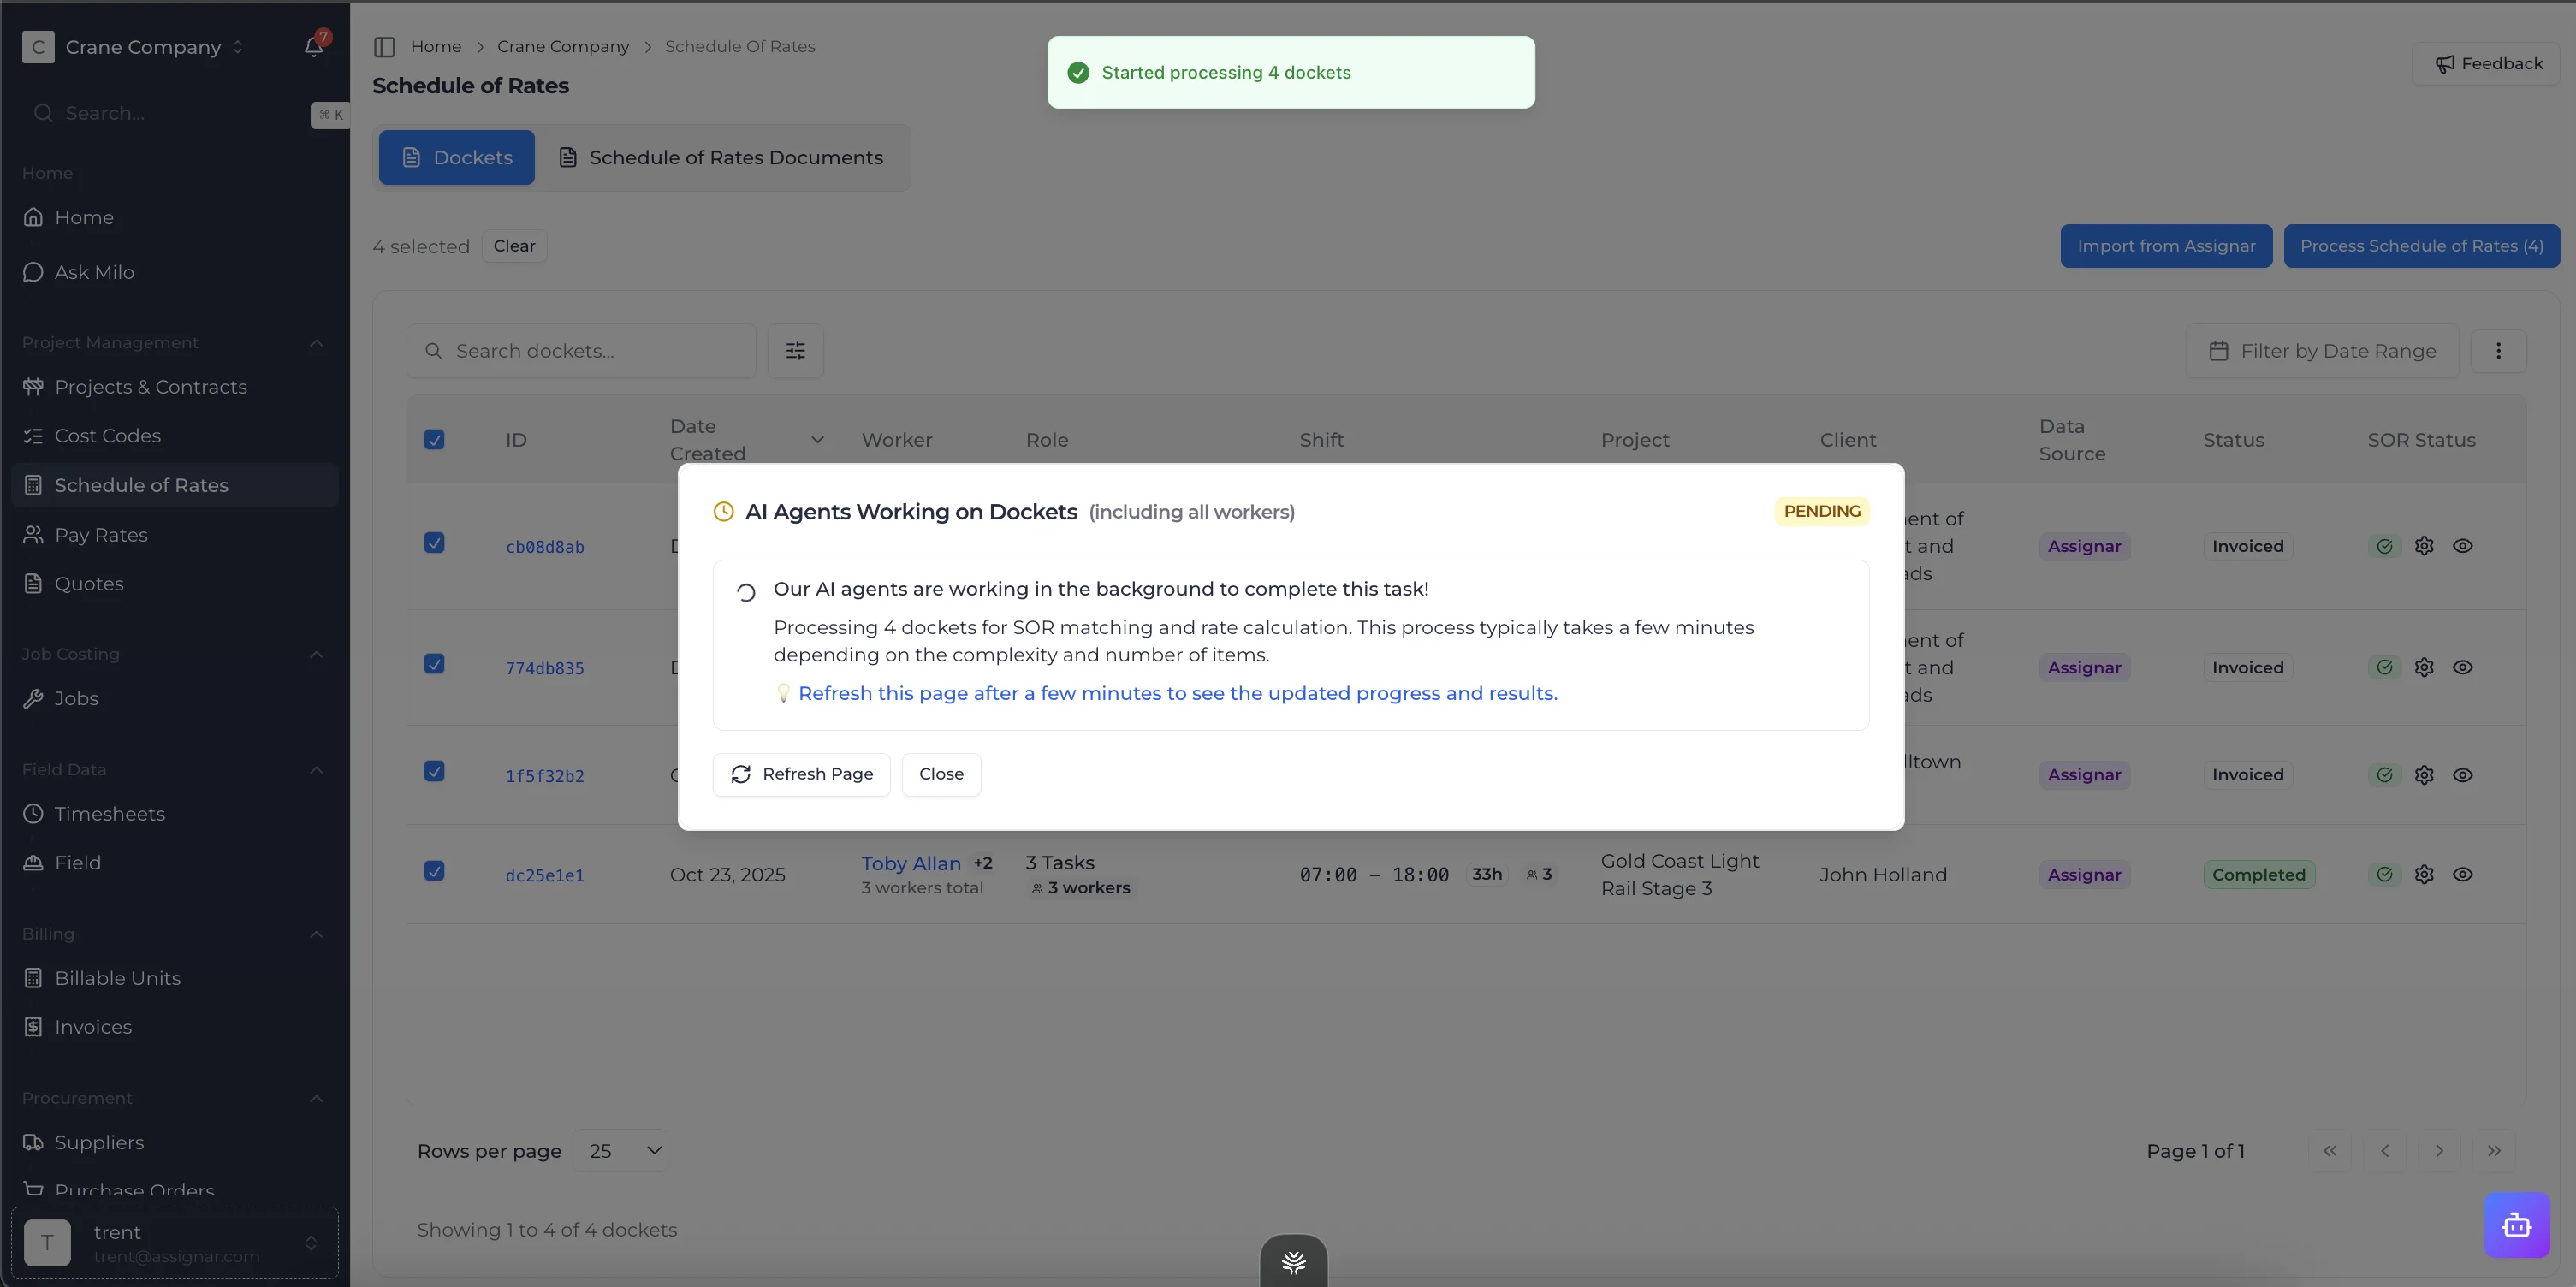
Task: Uncheck the select-all dockets checkbox
Action: tap(434, 440)
